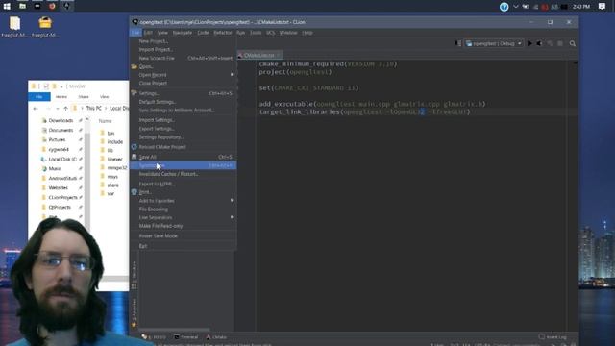
Task: Open the Refactor menu in CLion
Action: (x=223, y=33)
